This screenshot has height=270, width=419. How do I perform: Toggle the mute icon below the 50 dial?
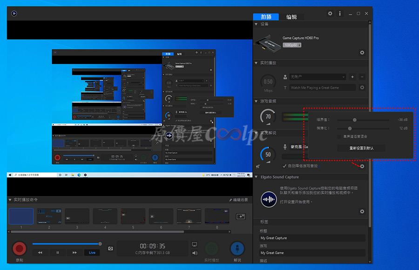click(258, 166)
